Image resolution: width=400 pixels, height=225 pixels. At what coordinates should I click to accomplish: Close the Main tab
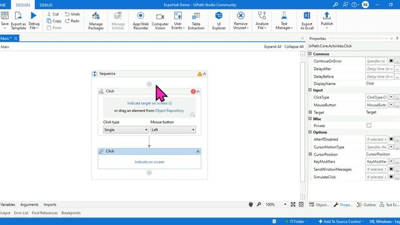[x=16, y=38]
